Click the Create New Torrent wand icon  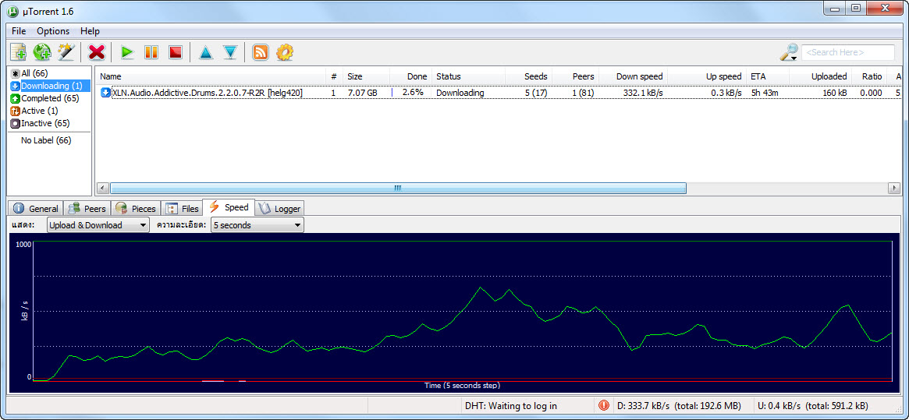pos(66,52)
